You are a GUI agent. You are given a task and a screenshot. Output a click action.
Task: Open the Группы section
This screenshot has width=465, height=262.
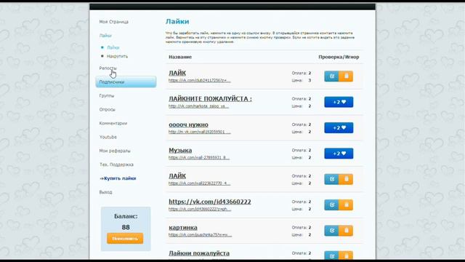[x=107, y=95]
